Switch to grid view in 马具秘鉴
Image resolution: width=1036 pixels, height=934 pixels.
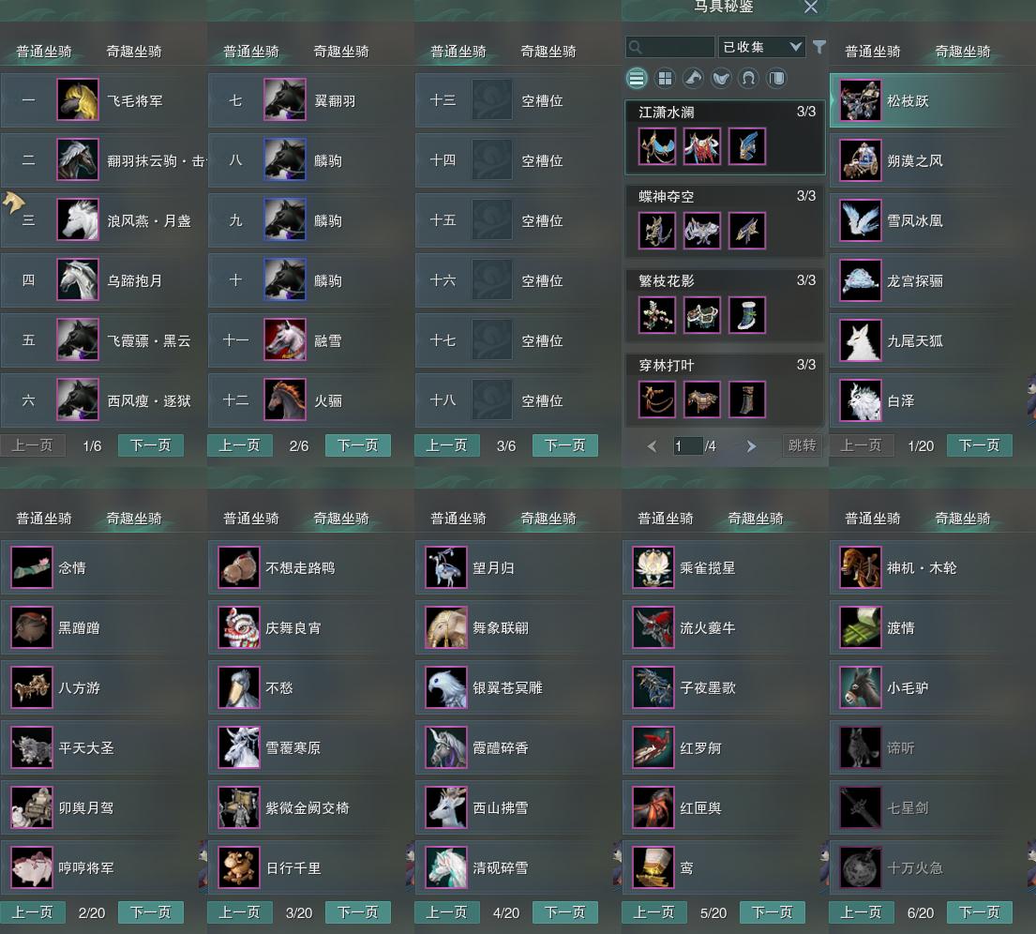point(665,79)
